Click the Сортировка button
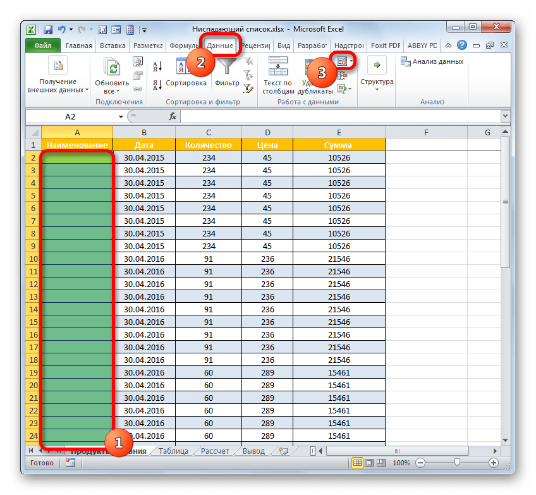This screenshot has height=495, width=536. click(186, 72)
